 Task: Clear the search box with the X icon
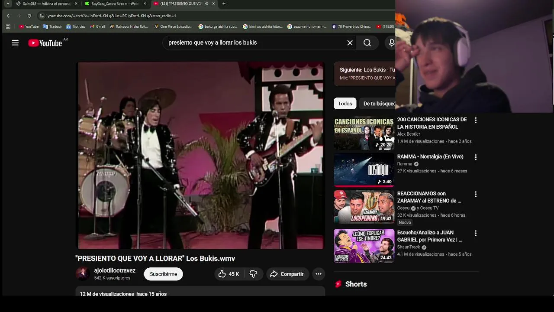[x=350, y=43]
